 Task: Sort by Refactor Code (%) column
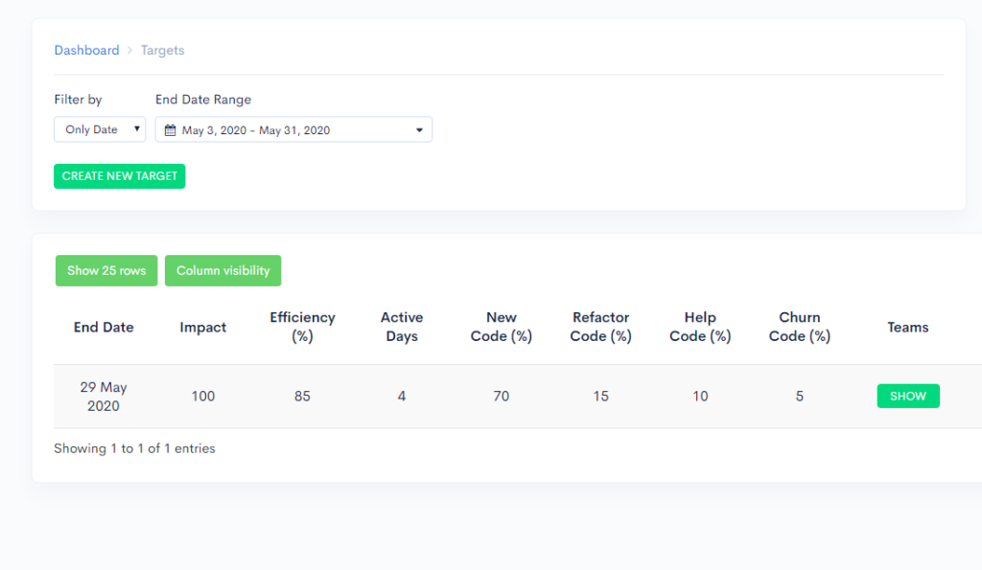pyautogui.click(x=600, y=327)
